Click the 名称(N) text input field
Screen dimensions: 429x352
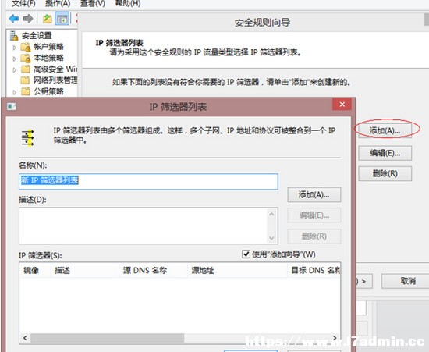click(148, 181)
